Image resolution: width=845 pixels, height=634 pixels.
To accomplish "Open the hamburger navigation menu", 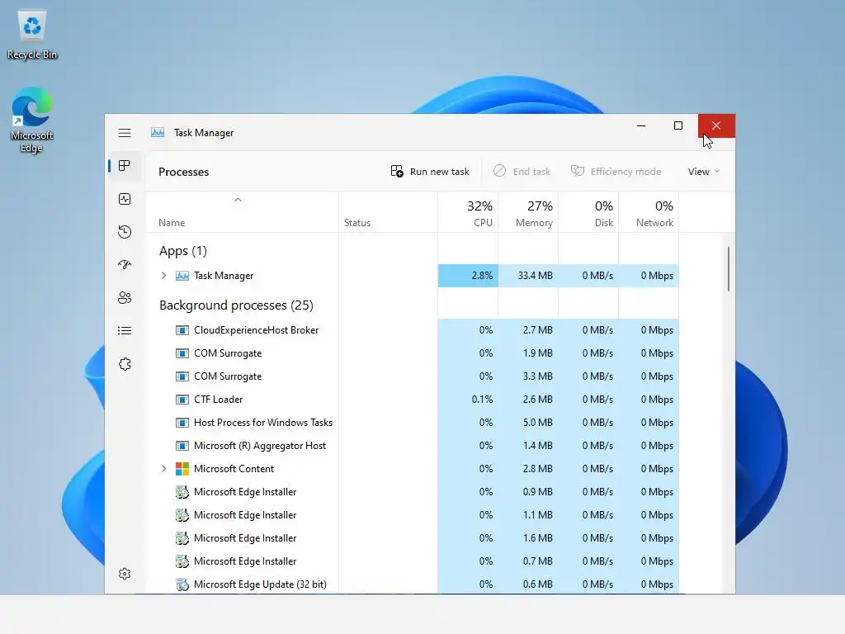I will tap(125, 133).
